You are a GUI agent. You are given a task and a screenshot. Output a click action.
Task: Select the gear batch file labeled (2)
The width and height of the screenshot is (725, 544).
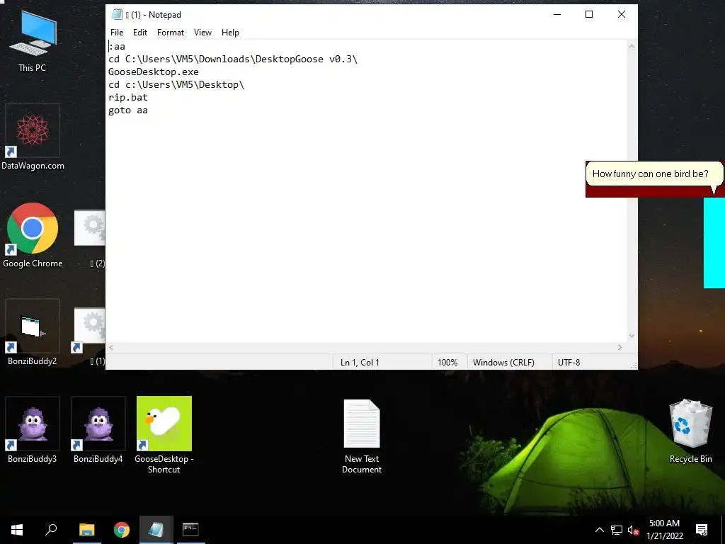(x=91, y=239)
